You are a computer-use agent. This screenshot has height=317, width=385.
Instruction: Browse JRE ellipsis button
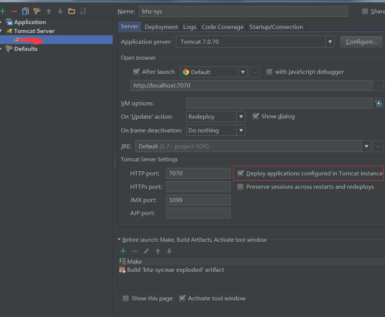click(378, 146)
